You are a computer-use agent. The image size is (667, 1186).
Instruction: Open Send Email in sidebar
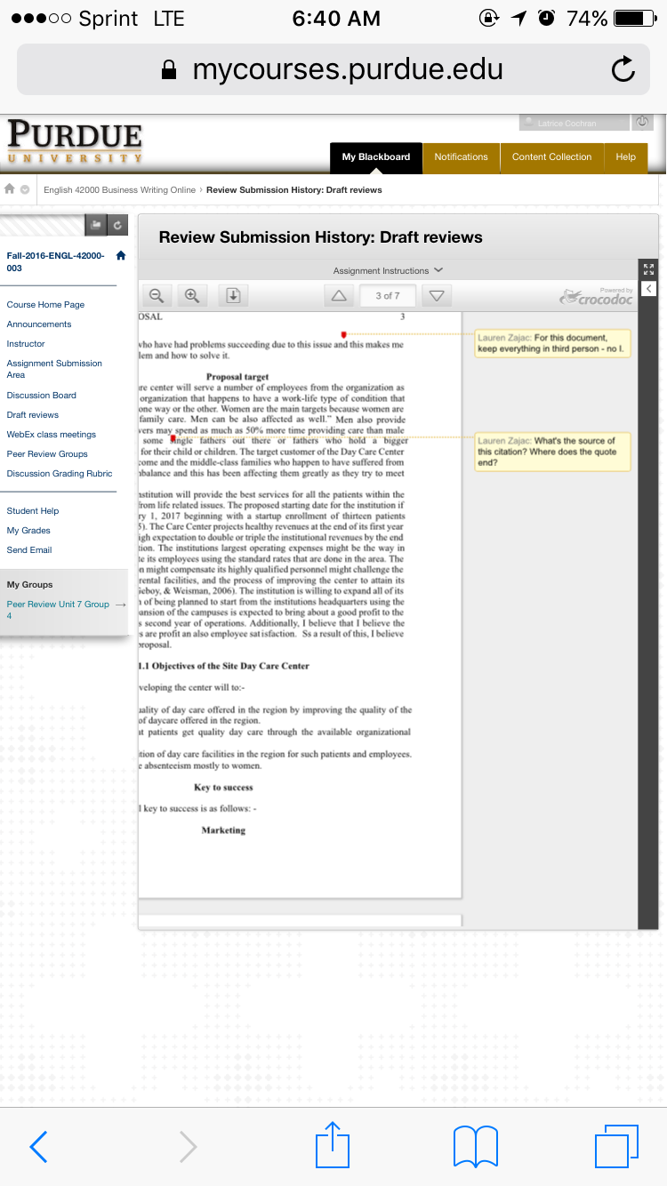click(29, 550)
